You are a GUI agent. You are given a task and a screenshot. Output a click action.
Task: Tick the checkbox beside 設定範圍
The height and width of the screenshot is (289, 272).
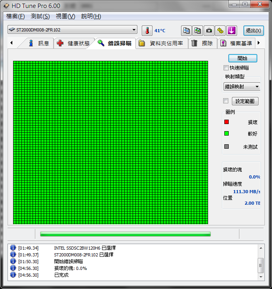click(226, 101)
